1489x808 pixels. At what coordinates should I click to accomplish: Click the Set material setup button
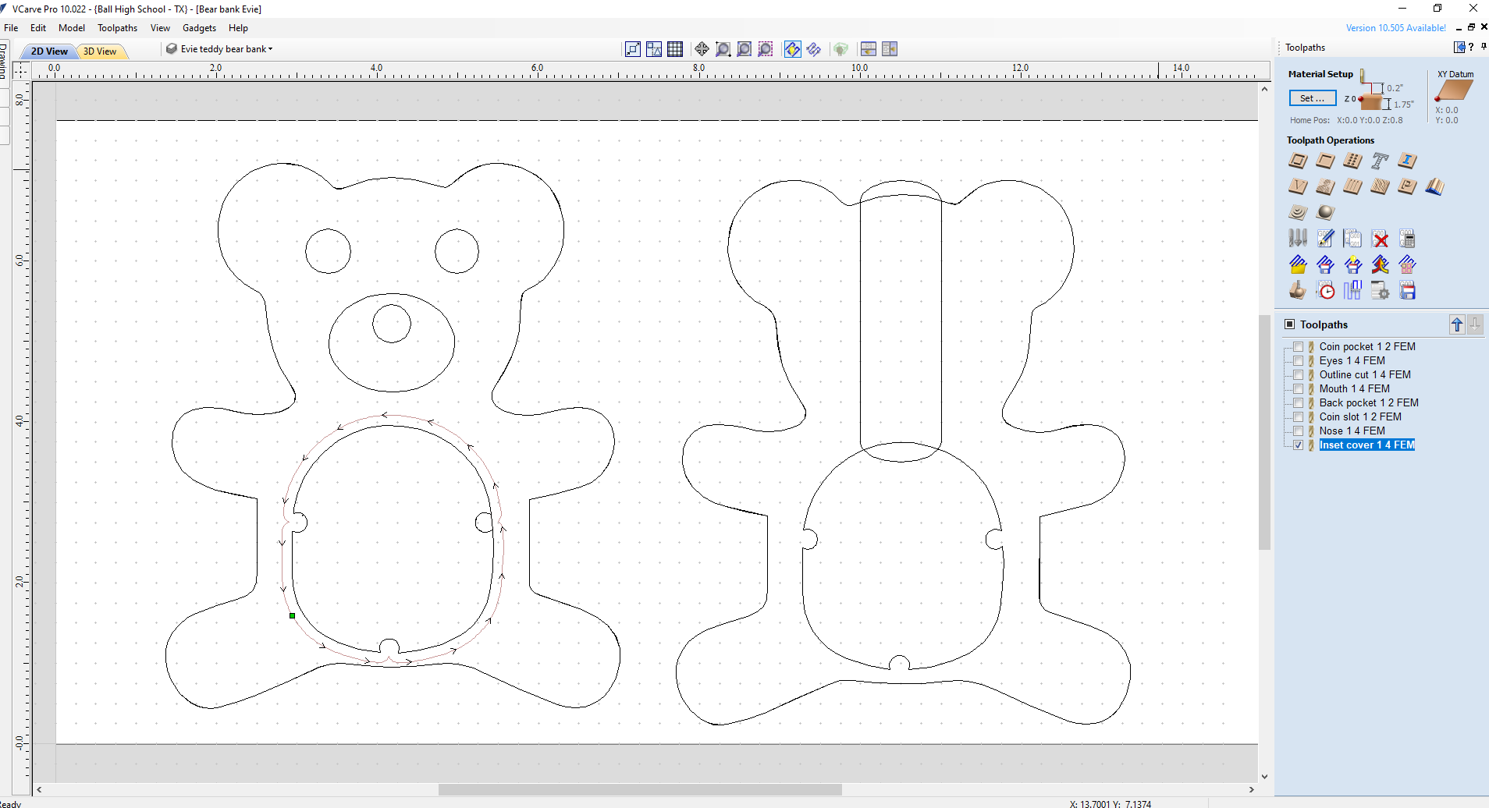(1312, 98)
